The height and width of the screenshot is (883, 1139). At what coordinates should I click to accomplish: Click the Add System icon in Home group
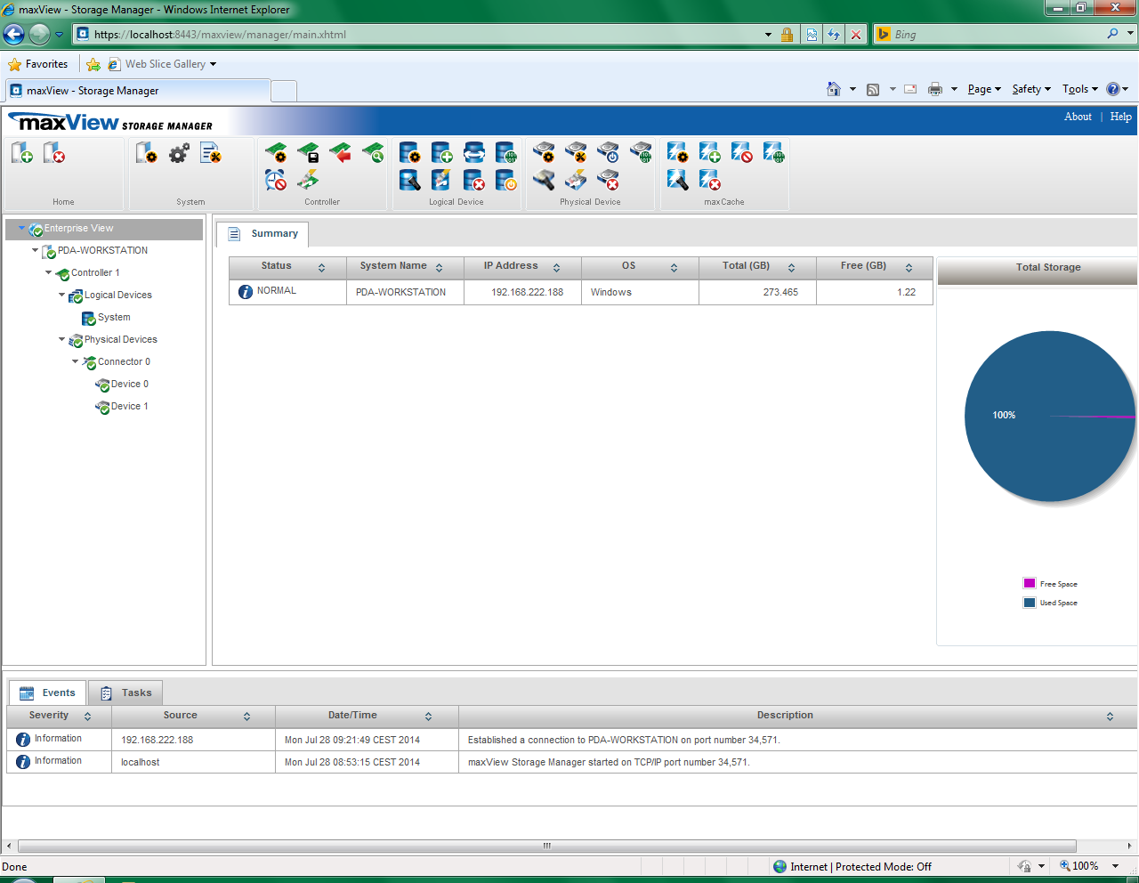pos(22,153)
